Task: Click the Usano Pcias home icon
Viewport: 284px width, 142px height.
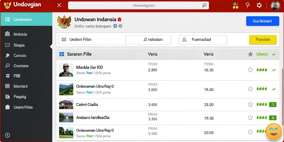Action: tap(7, 107)
